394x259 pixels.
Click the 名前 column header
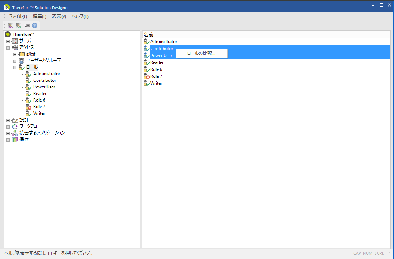tap(266, 34)
